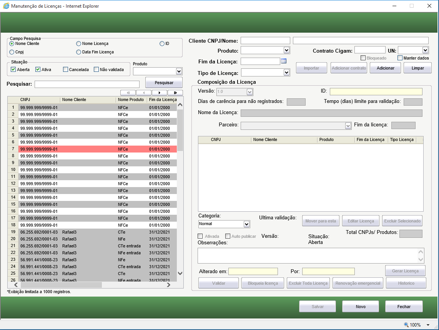Click the Novo button

coord(361,307)
